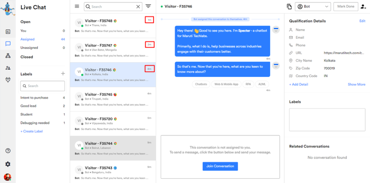Add a new label with plus icon

point(63,74)
